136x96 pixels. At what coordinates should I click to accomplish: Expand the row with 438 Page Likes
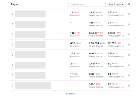pyautogui.click(x=13, y=44)
